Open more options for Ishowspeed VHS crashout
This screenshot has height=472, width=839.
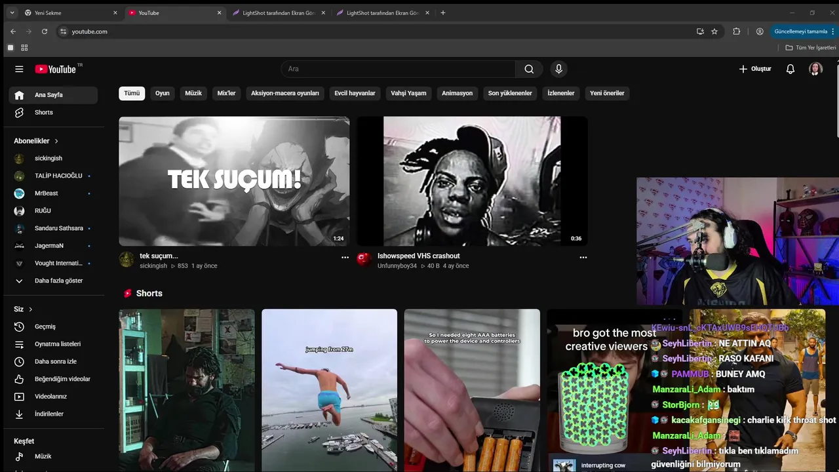tap(583, 258)
